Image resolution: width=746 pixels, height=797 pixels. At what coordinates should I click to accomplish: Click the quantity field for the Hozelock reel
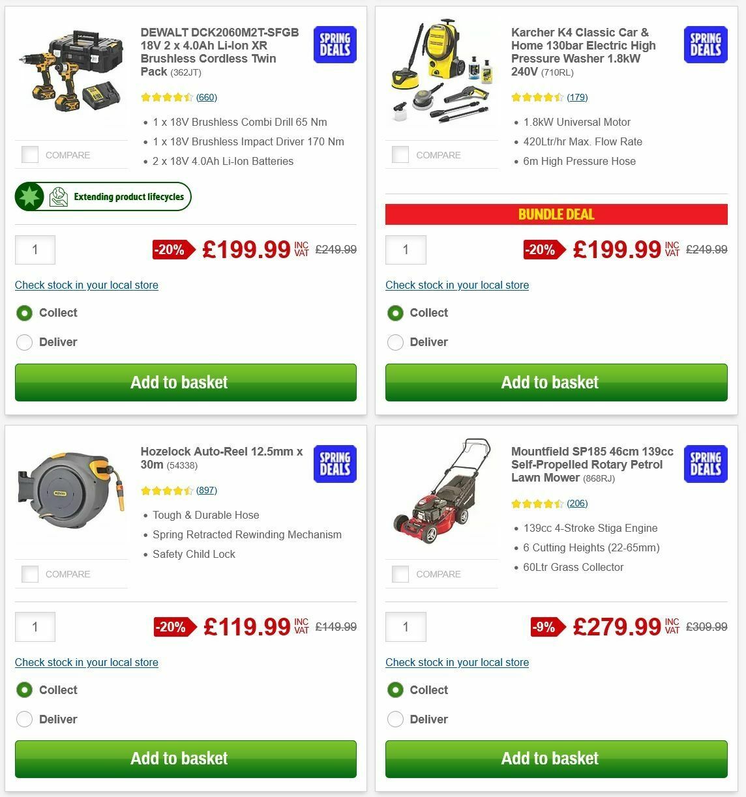[x=35, y=627]
